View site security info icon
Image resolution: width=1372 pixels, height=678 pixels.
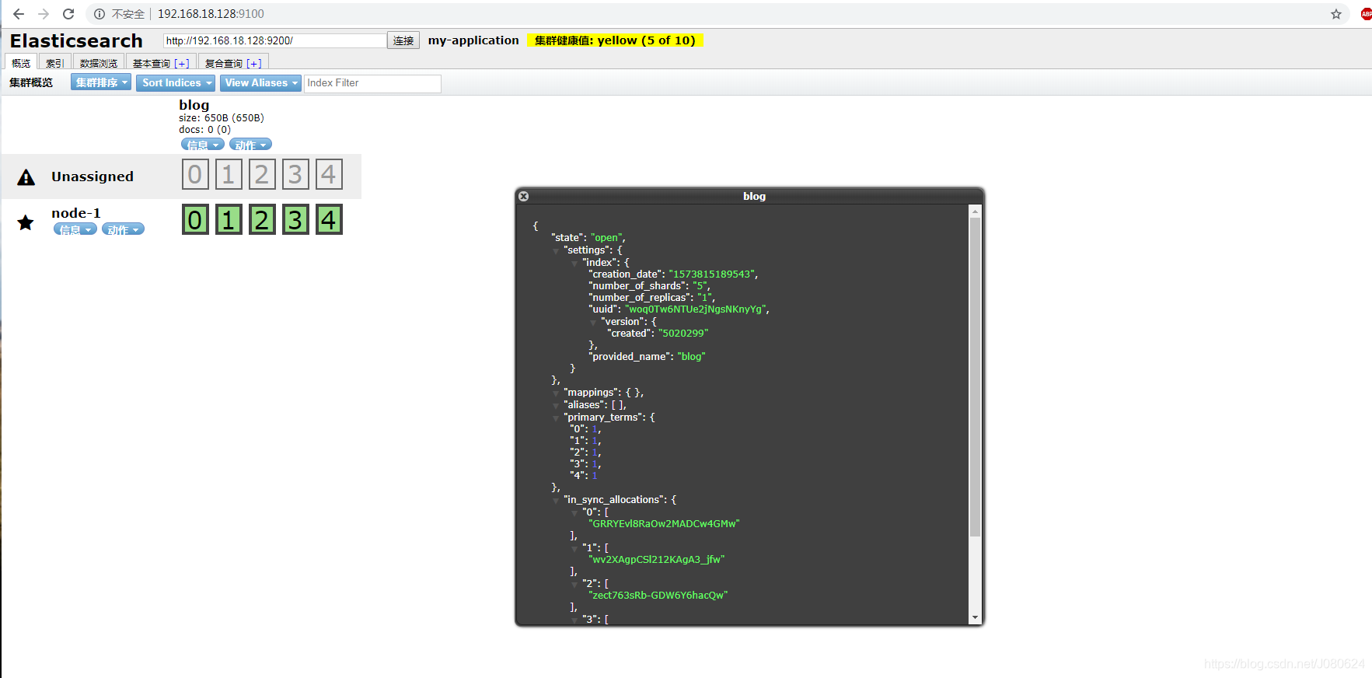(99, 14)
